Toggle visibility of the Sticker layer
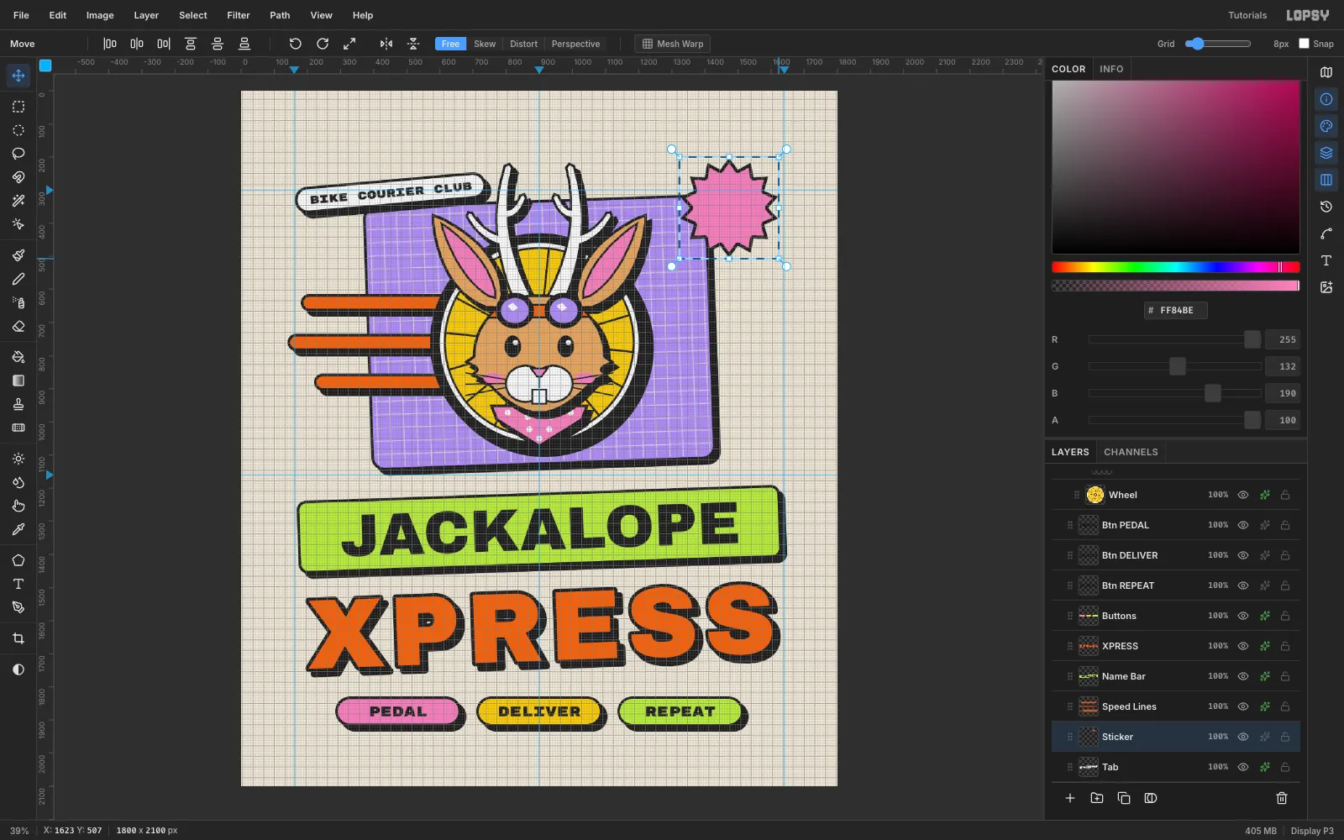This screenshot has width=1344, height=840. click(x=1243, y=737)
